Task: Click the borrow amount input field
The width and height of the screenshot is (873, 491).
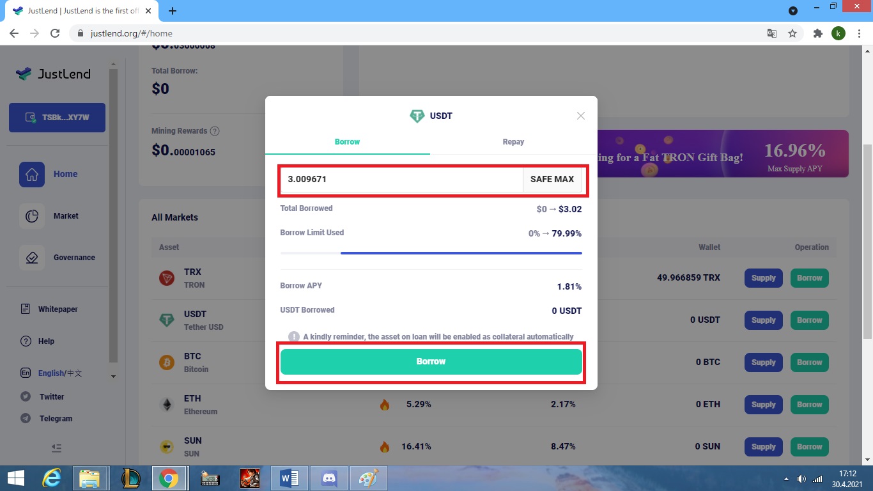Action: [401, 180]
